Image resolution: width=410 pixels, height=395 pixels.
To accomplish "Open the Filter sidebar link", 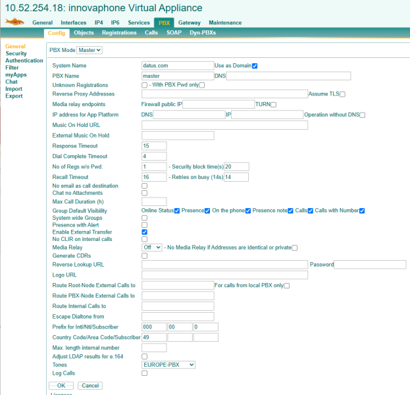I will (12, 68).
